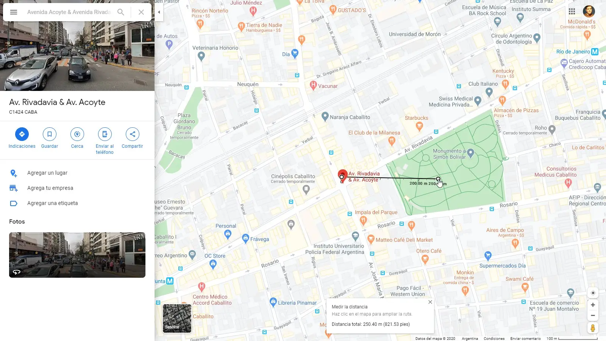Activate the Street View pegman
The image size is (606, 341).
593,328
